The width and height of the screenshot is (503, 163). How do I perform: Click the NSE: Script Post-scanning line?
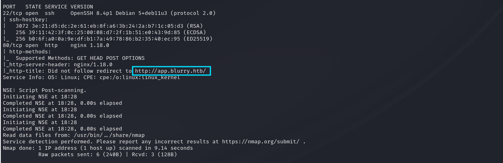pos(44,90)
